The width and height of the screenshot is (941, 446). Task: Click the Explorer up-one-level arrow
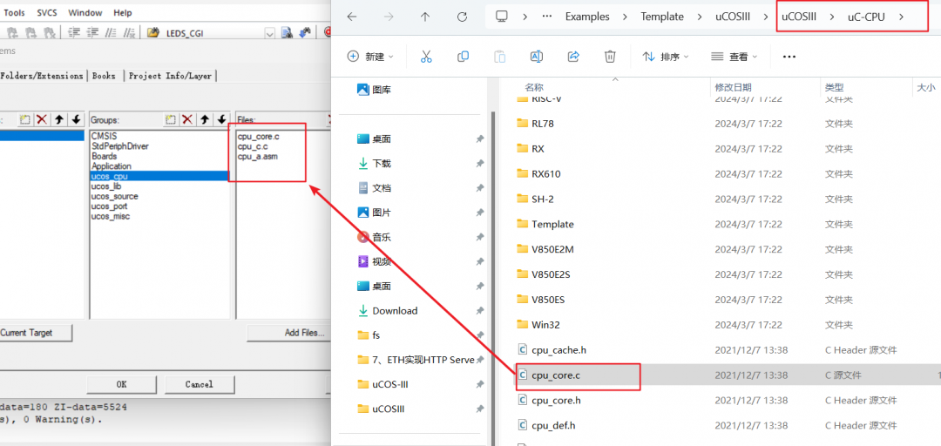click(x=425, y=17)
